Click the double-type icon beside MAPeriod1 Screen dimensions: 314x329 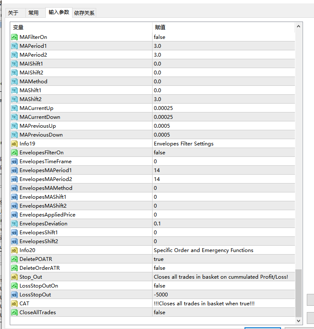tap(14, 46)
